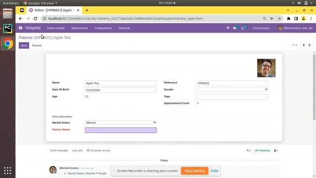Click the browser address bar URL
Screen dimensions: 316x178
[125, 19]
